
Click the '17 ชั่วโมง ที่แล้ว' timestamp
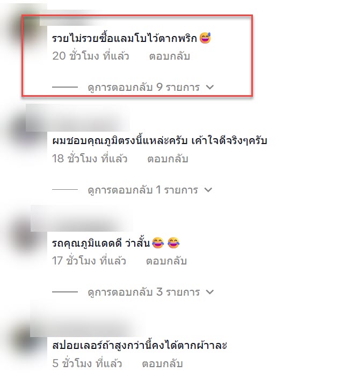(x=89, y=261)
